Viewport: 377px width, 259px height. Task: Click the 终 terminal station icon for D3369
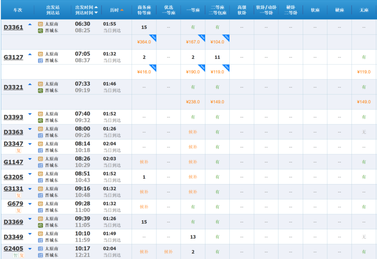pyautogui.click(x=40, y=225)
